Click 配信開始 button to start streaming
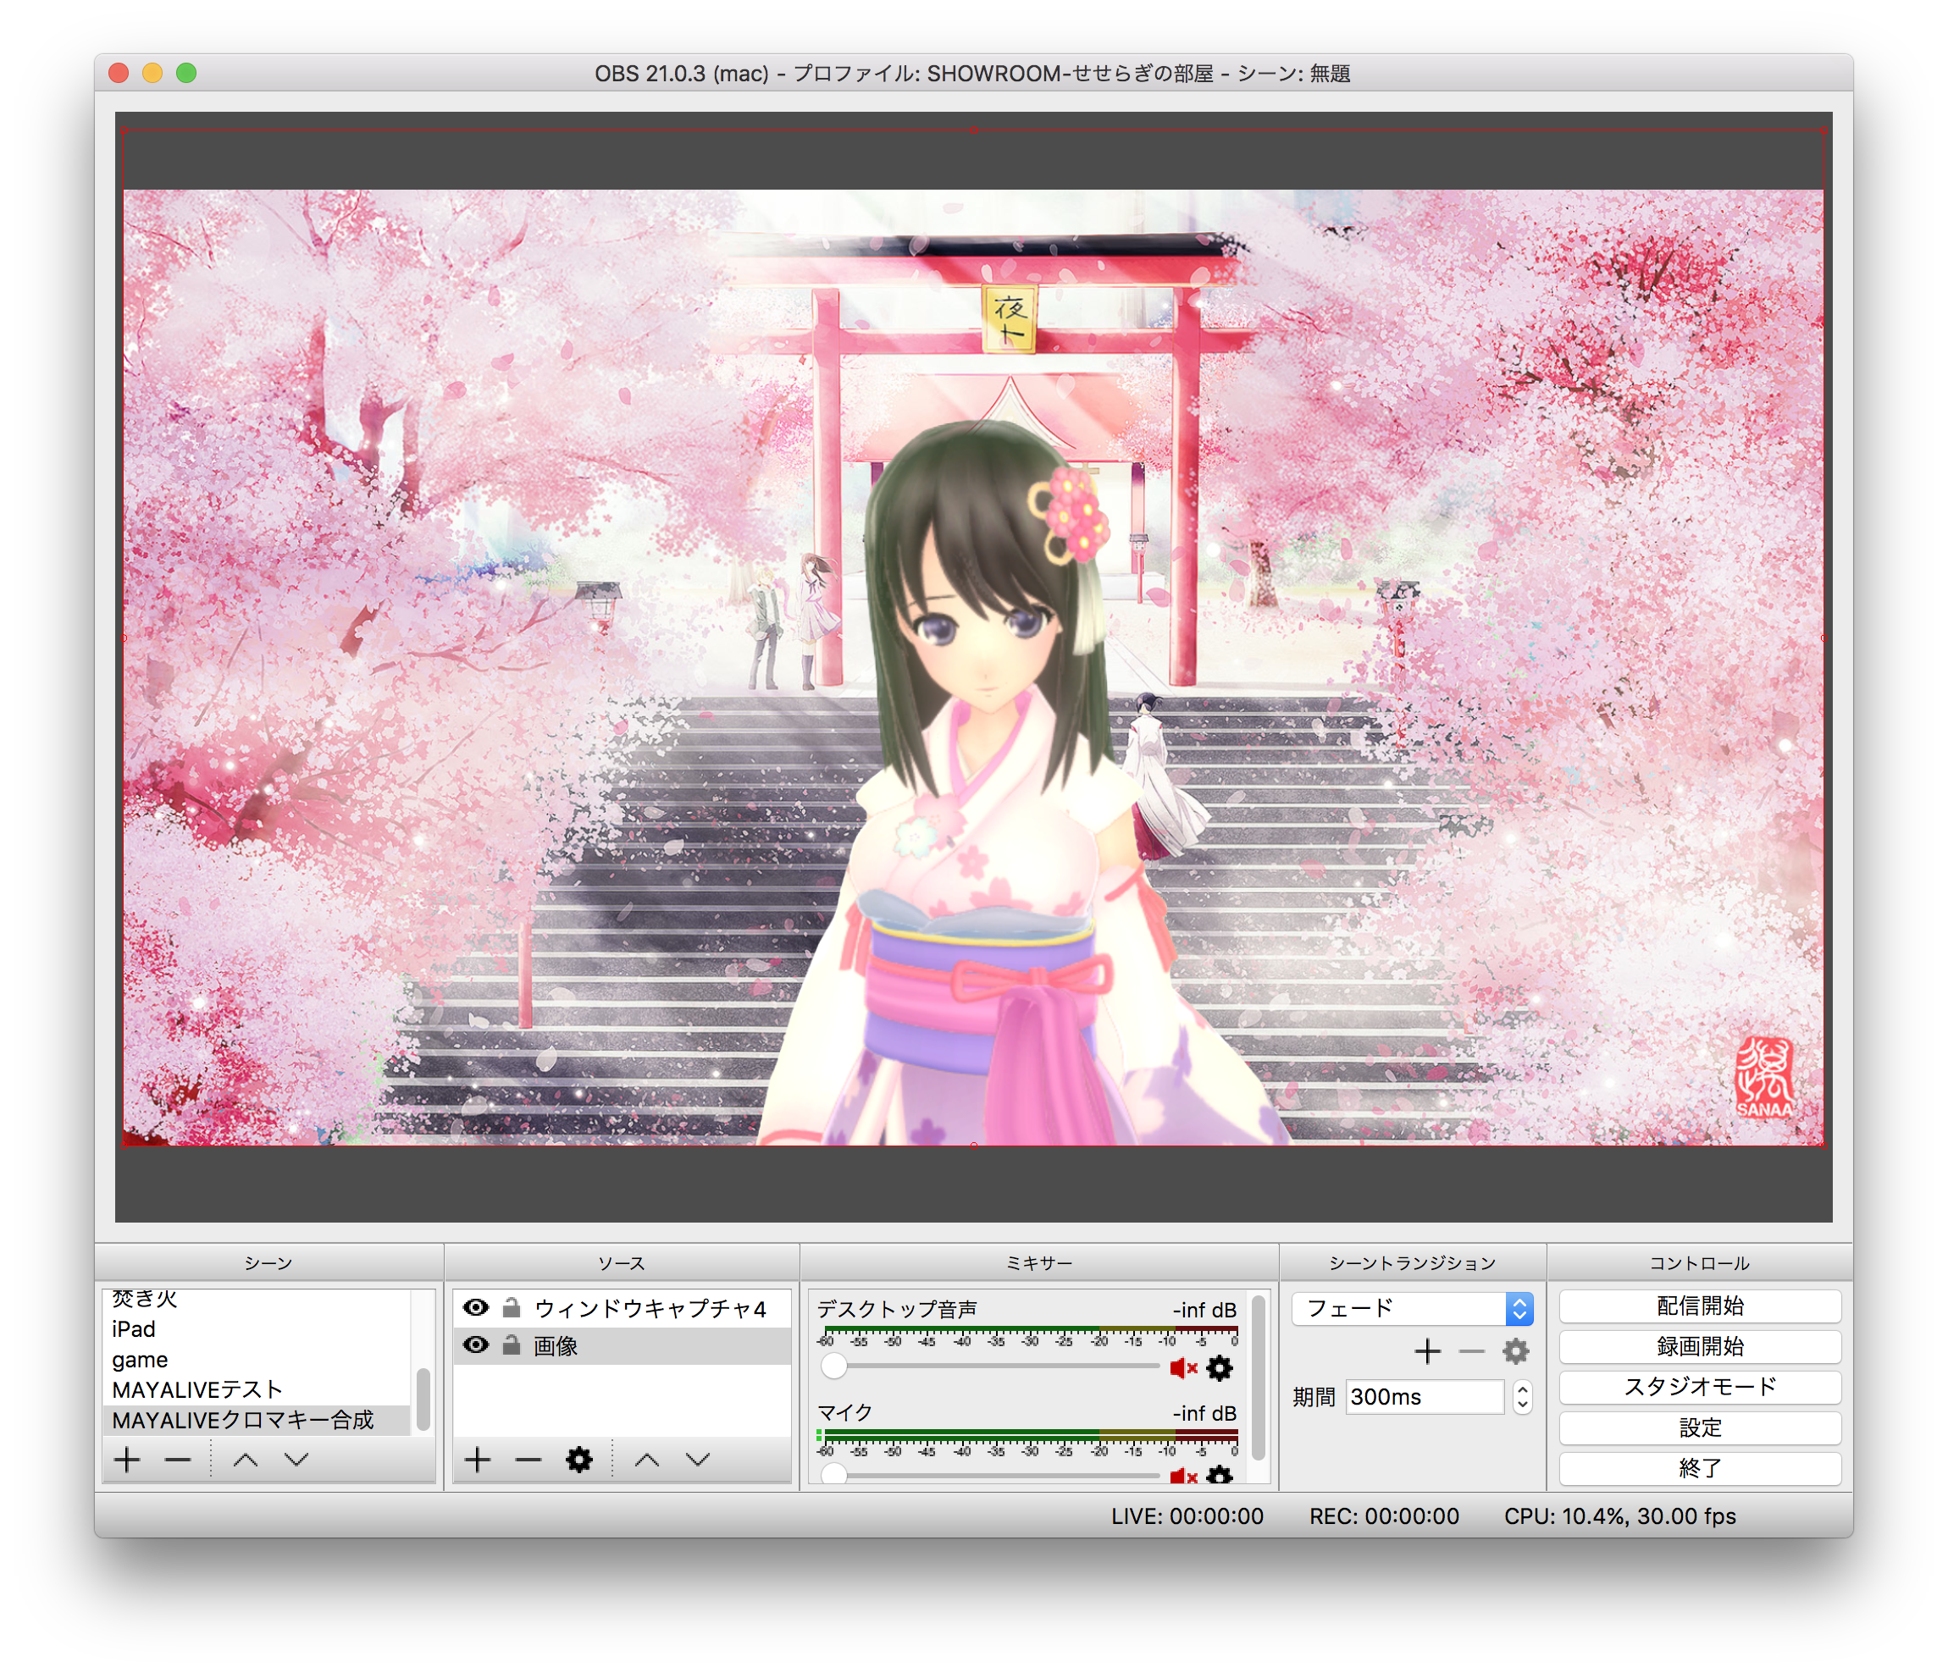1948x1673 pixels. click(1698, 1307)
